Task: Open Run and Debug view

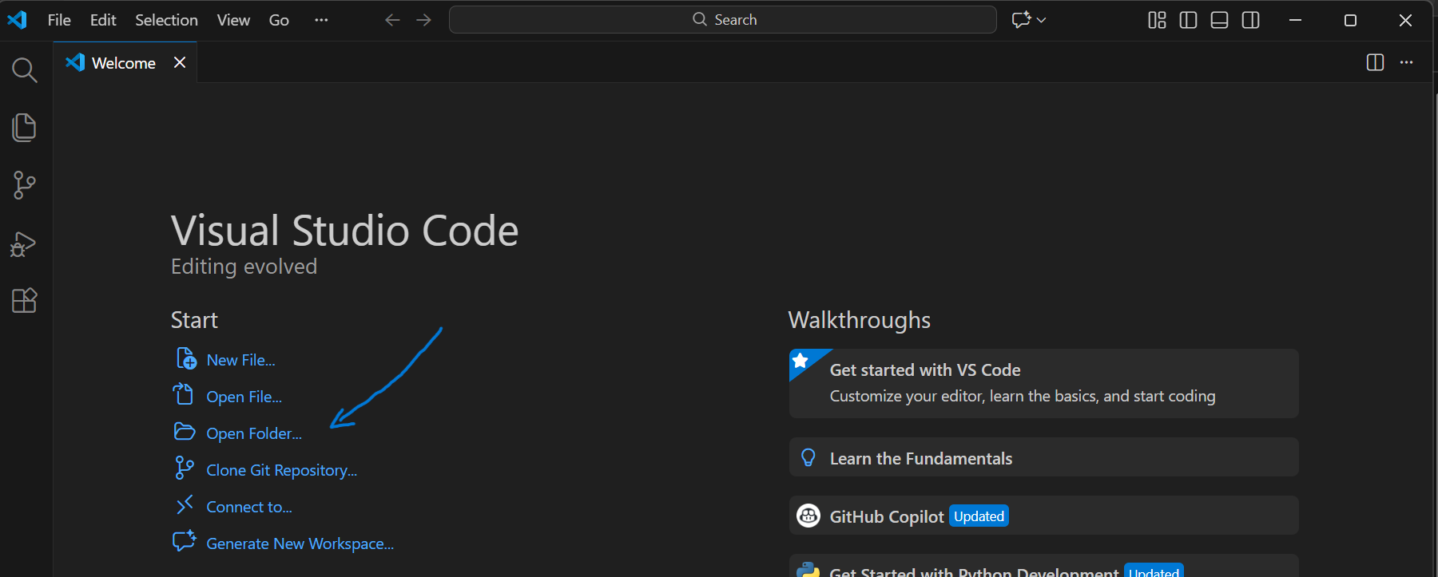Action: (24, 243)
